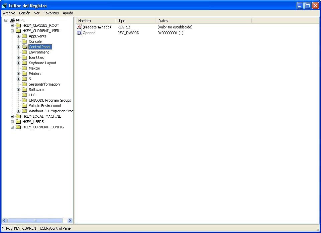Open the Ayuda menu
The width and height of the screenshot is (321, 233).
click(x=68, y=13)
